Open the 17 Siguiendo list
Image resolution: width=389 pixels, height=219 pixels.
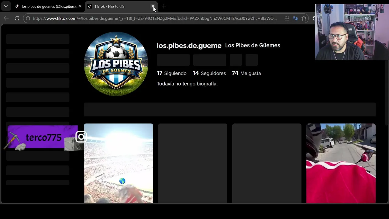pos(172,73)
